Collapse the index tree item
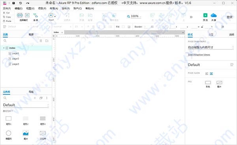Image resolution: width=237 pixels, height=145 pixels. pos(4,48)
